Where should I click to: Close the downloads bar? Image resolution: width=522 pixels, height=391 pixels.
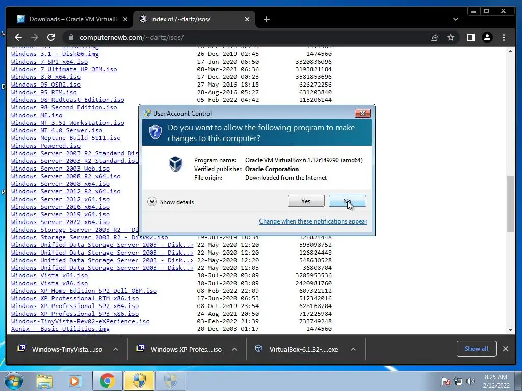coord(506,349)
